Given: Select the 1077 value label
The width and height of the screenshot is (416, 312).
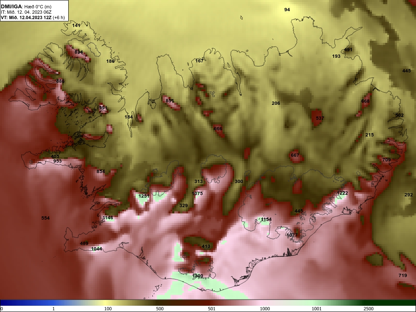Looking at the screenshot, I should coord(292,235).
